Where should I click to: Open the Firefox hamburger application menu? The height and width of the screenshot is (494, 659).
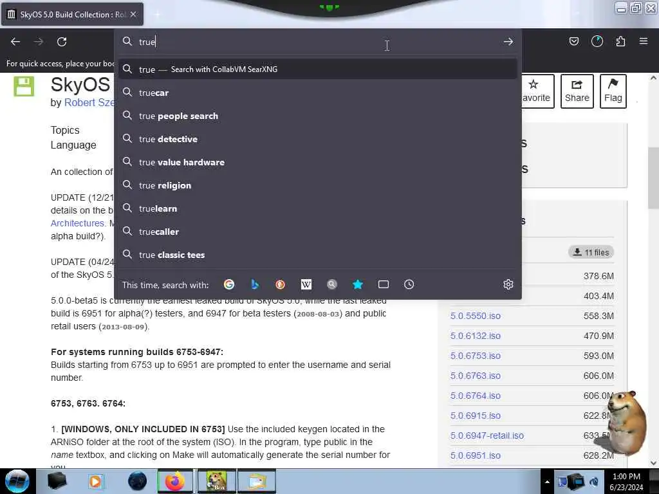[643, 41]
